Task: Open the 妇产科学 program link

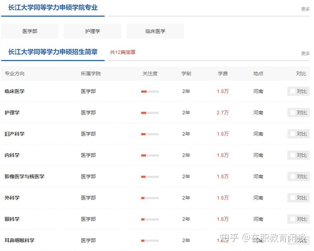Action: tap(15, 134)
